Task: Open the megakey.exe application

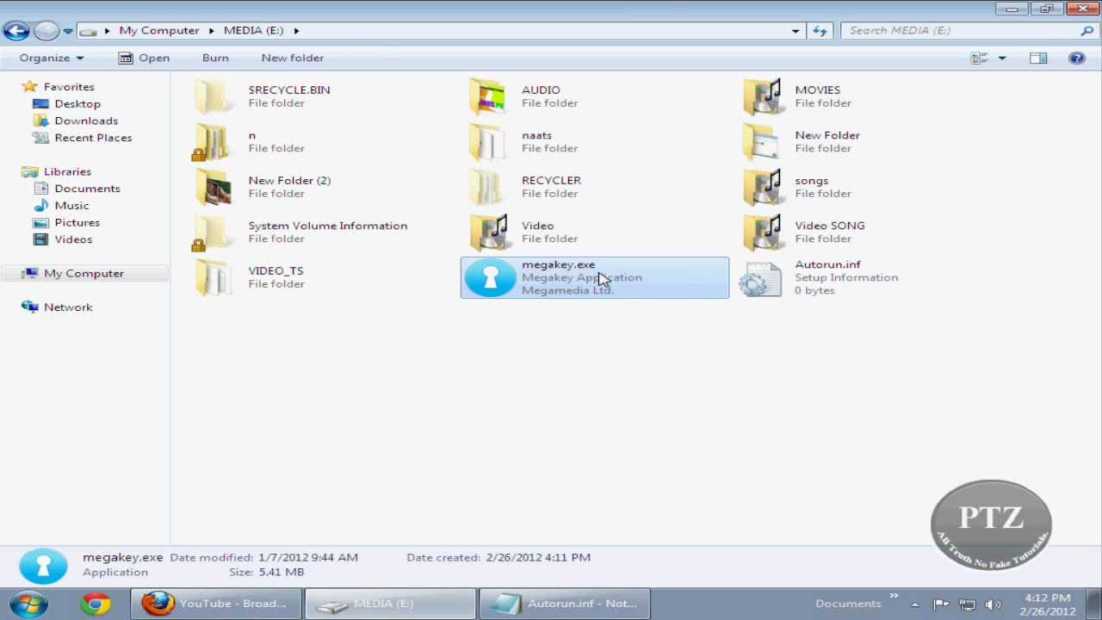Action: 558,264
